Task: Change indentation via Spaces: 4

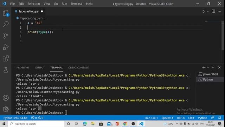Action: click(167, 118)
